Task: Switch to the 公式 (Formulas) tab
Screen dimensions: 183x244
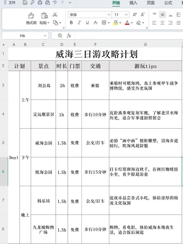Action: tap(168, 3)
